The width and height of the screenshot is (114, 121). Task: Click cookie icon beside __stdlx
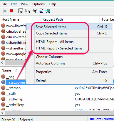click(3, 93)
